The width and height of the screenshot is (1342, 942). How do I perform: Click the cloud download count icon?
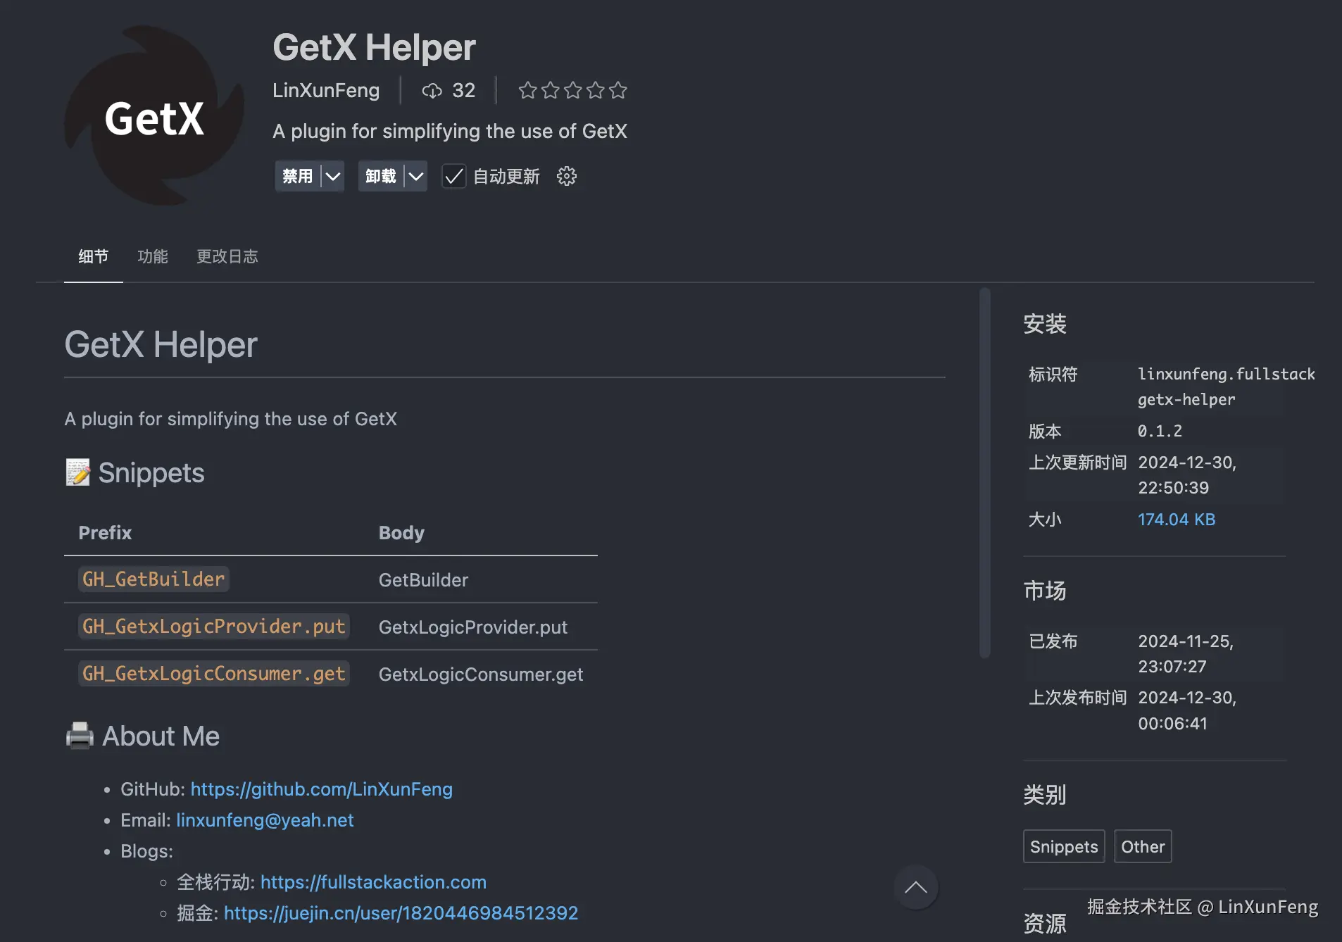coord(432,91)
